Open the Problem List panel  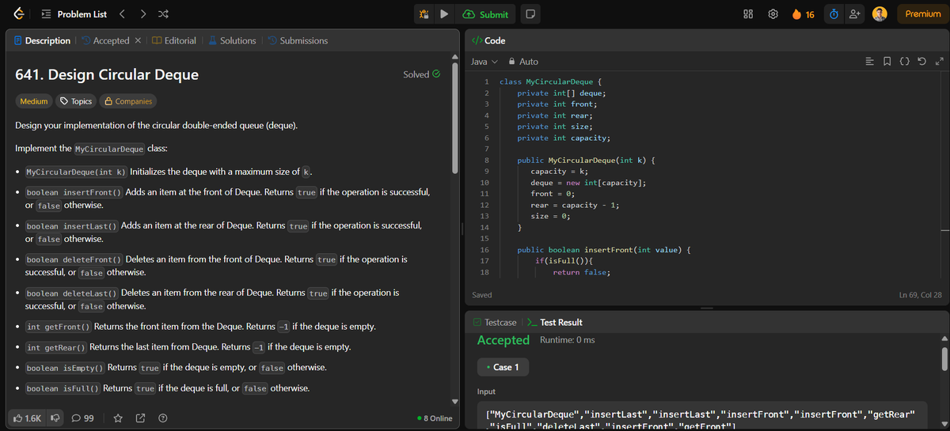[x=74, y=14]
